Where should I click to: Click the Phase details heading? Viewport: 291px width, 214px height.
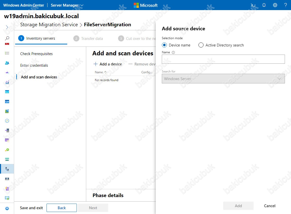(108, 195)
